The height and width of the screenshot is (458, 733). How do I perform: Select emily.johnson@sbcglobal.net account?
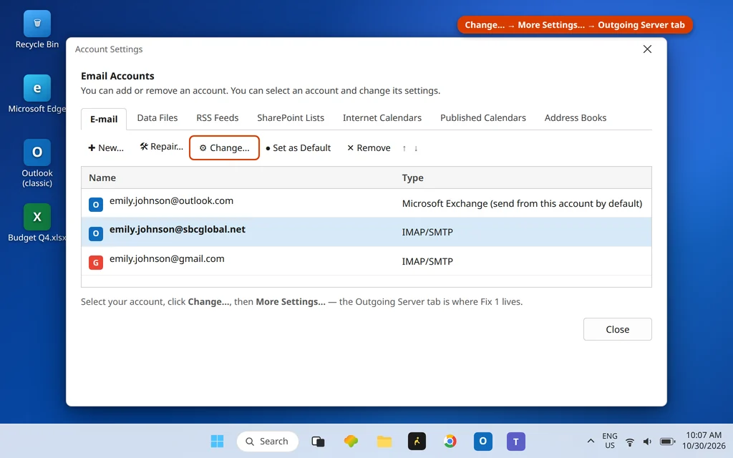(x=366, y=232)
